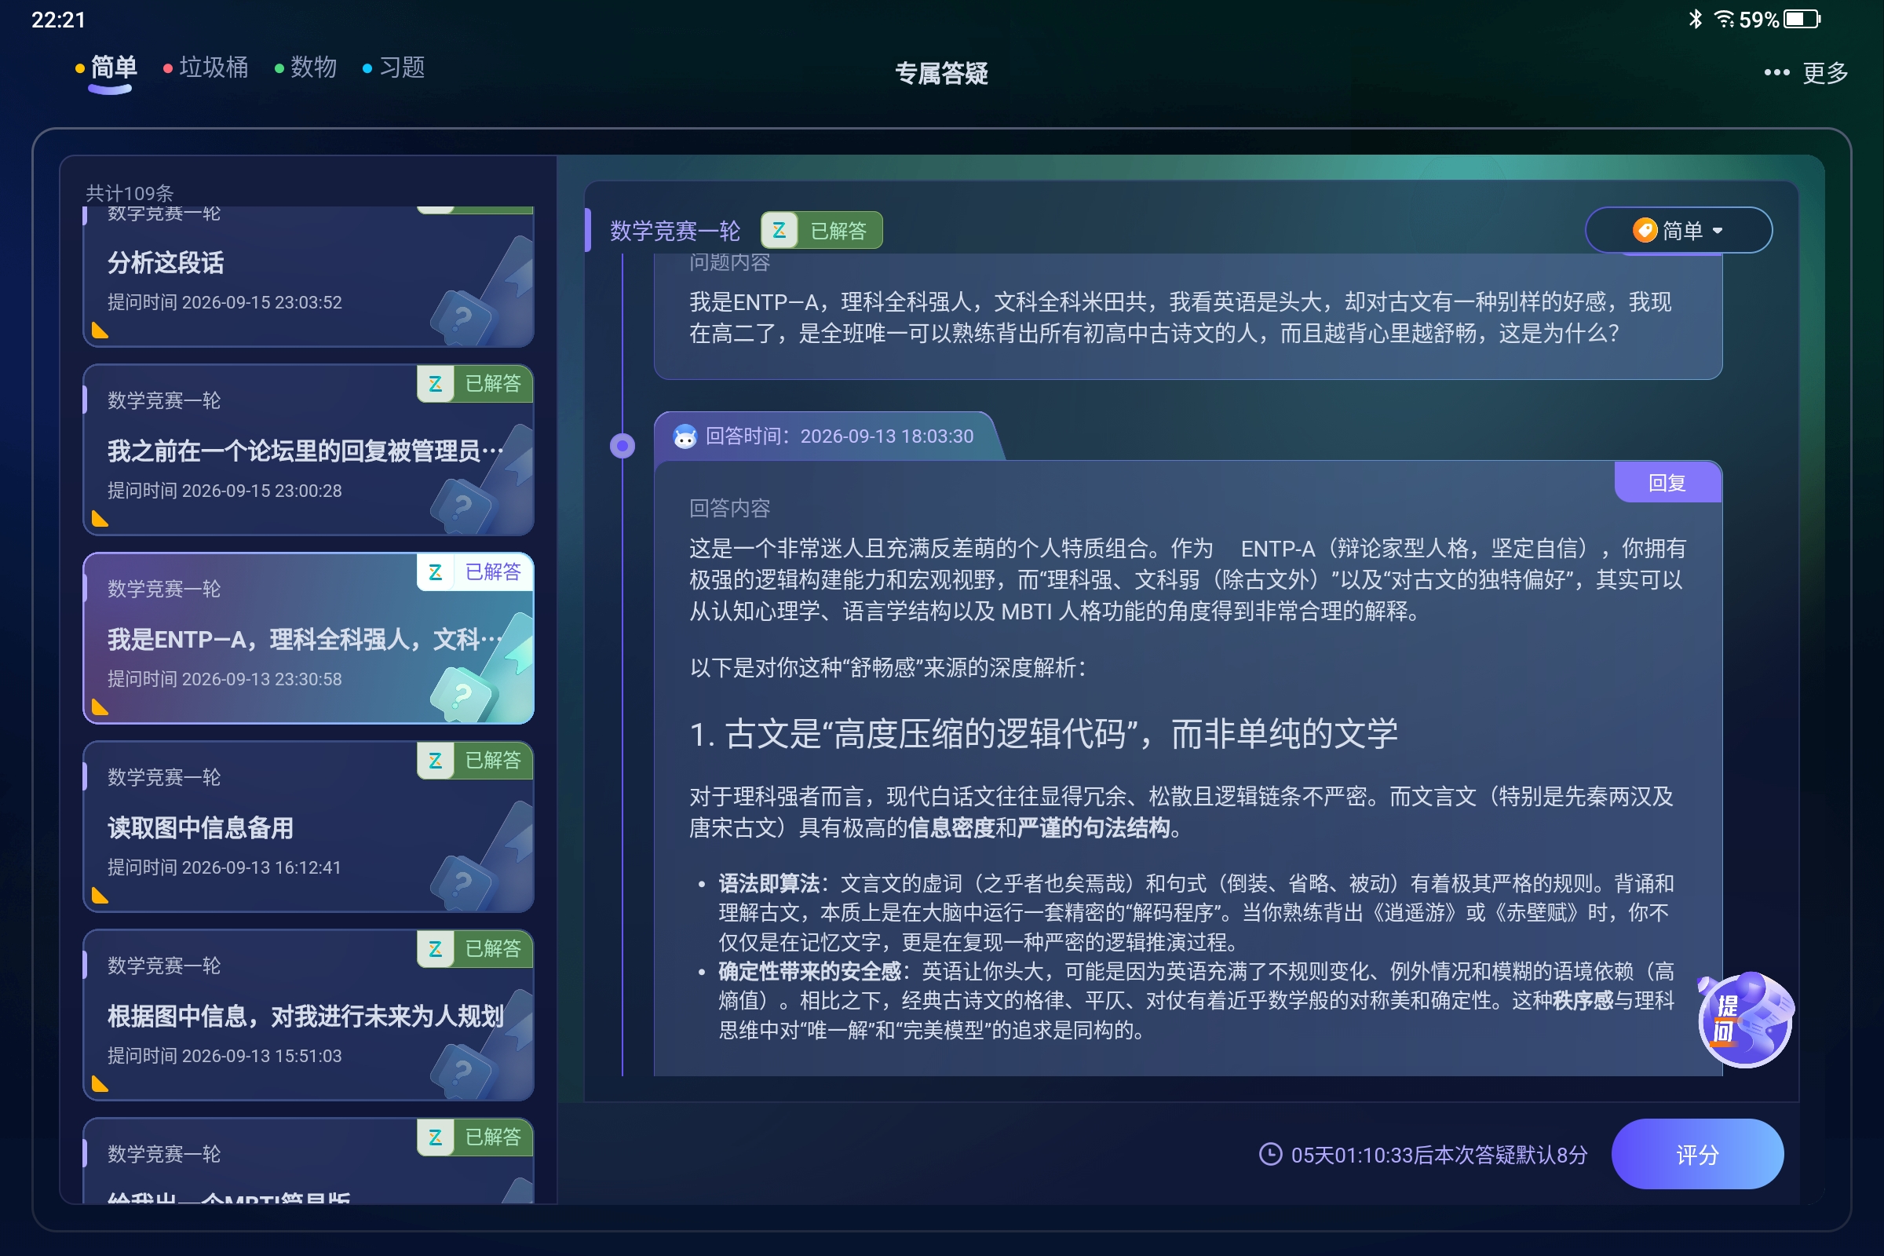The image size is (1884, 1256).
Task: Click the timeline dot beside the answer time
Action: tap(623, 445)
